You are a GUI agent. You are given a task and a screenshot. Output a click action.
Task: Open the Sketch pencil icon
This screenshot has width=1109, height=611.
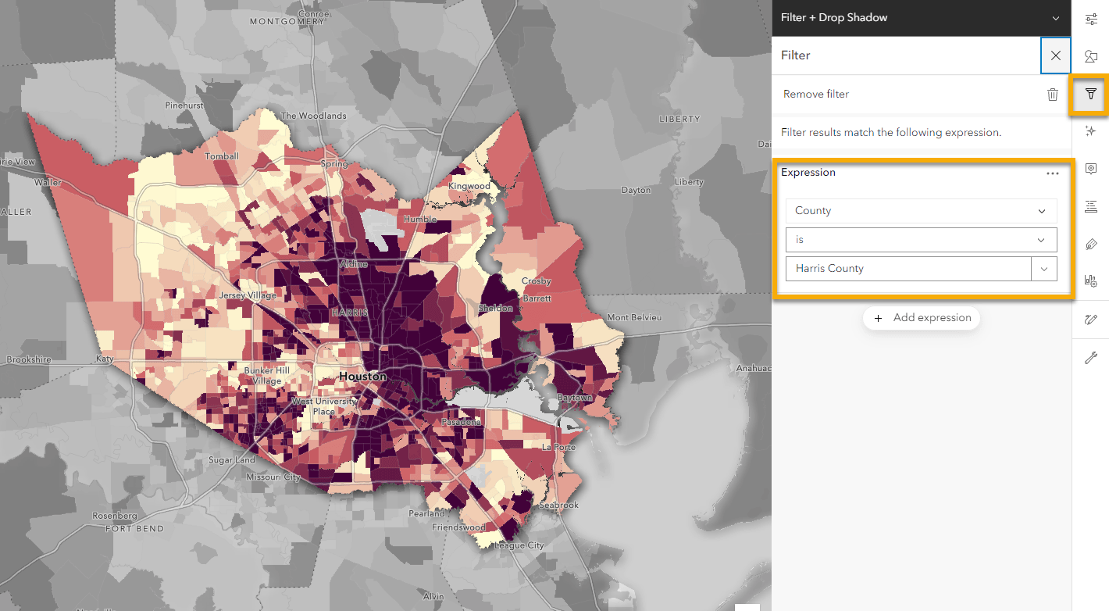pos(1091,320)
